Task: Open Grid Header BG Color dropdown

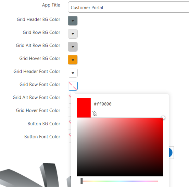Action: click(73, 21)
